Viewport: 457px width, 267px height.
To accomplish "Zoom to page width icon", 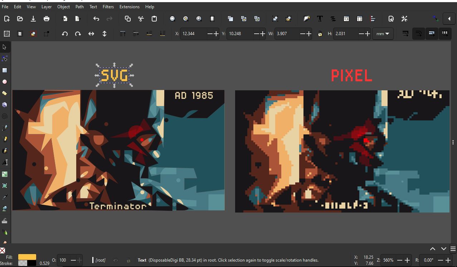I will tap(212, 19).
